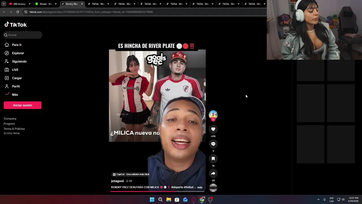Reload the TikTok page

tap(18, 12)
